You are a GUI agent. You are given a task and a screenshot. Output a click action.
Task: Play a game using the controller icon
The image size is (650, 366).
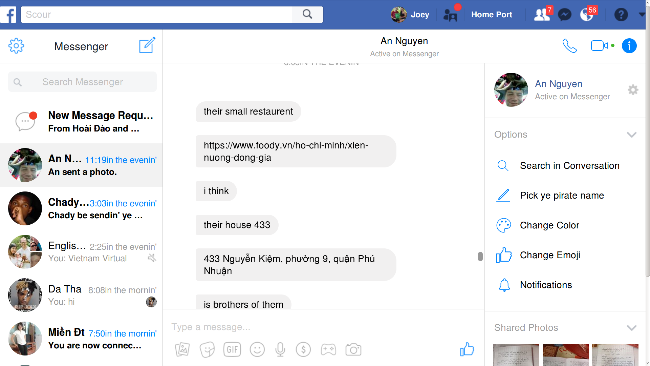pyautogui.click(x=328, y=349)
